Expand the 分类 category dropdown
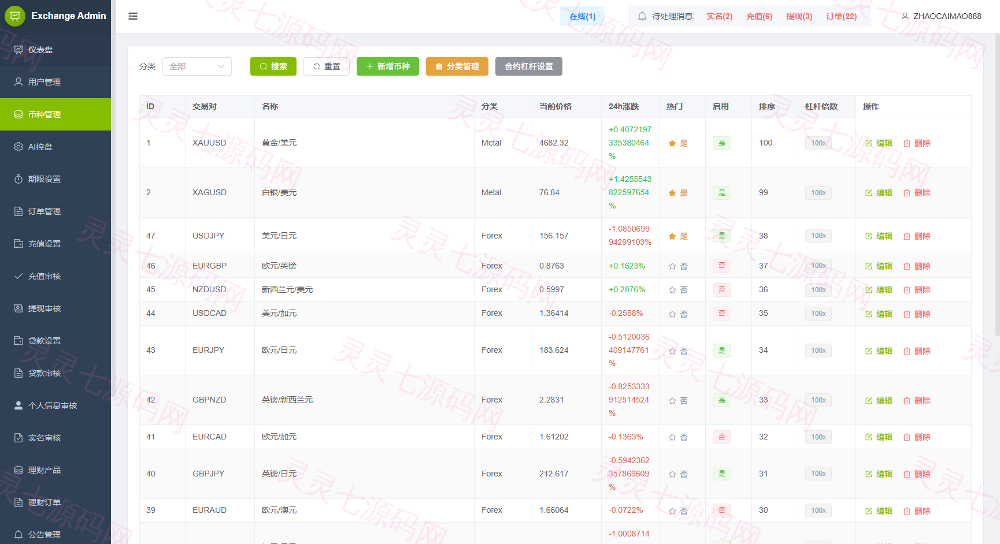 tap(197, 66)
